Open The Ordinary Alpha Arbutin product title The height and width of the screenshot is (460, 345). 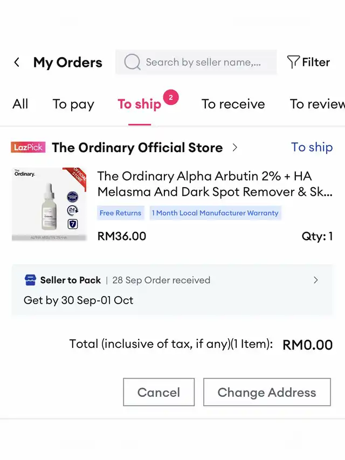(215, 184)
